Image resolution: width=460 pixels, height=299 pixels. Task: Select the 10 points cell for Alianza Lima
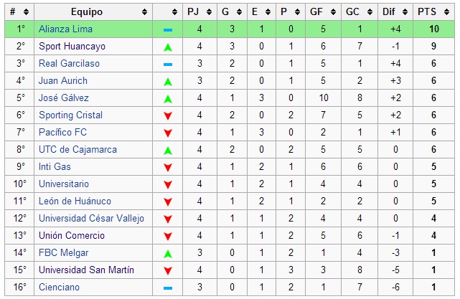click(434, 29)
